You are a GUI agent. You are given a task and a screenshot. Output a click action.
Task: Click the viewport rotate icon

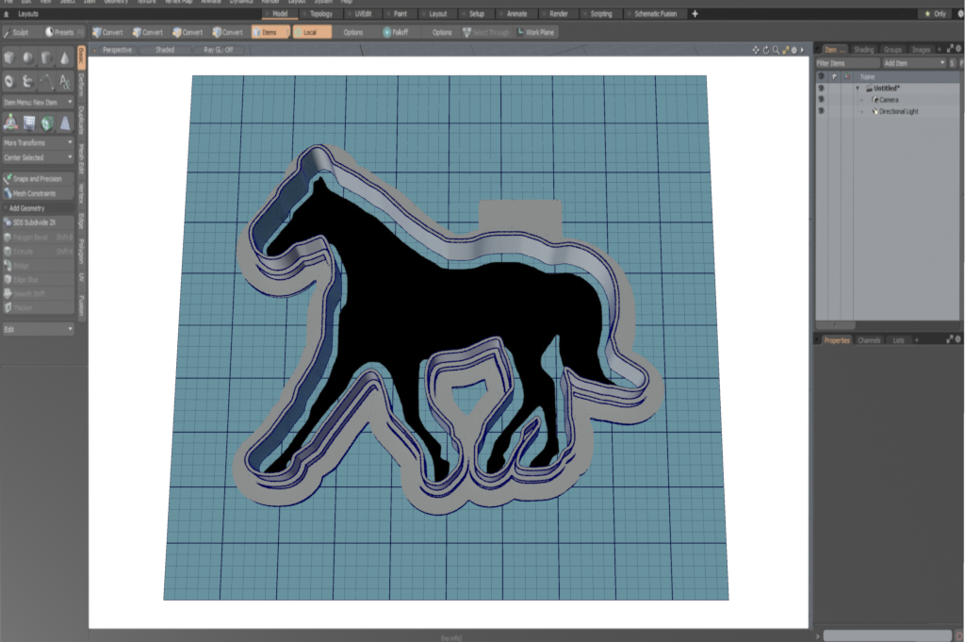[x=765, y=49]
